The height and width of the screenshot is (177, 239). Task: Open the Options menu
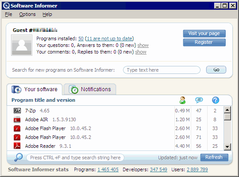click(x=27, y=14)
